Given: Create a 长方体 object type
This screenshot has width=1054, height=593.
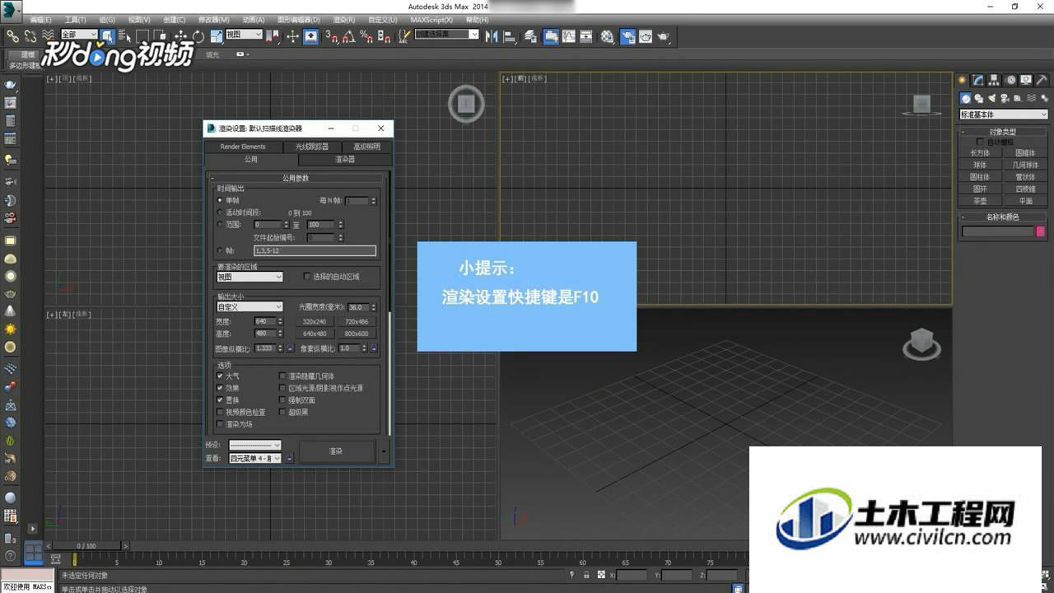Looking at the screenshot, I should 980,153.
